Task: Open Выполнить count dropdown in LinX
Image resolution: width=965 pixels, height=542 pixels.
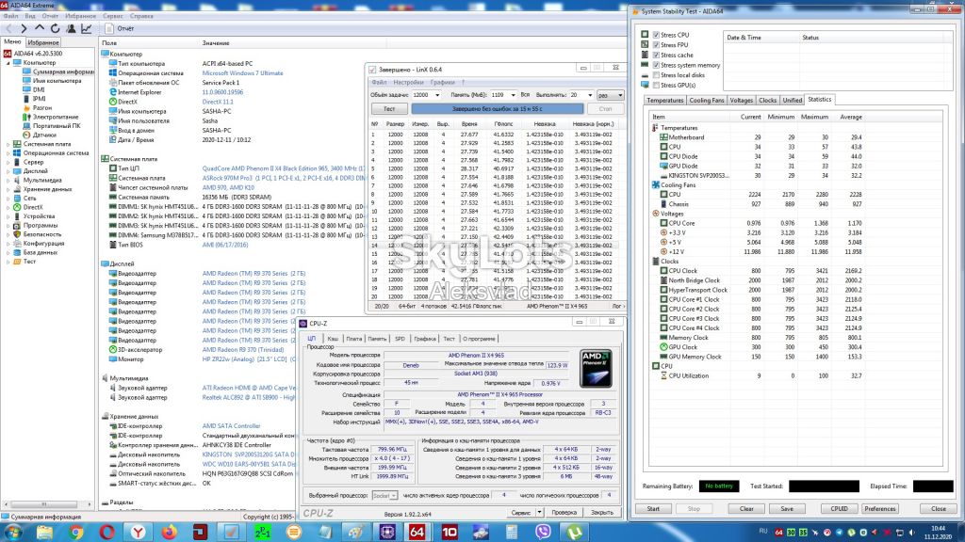Action: 590,95
